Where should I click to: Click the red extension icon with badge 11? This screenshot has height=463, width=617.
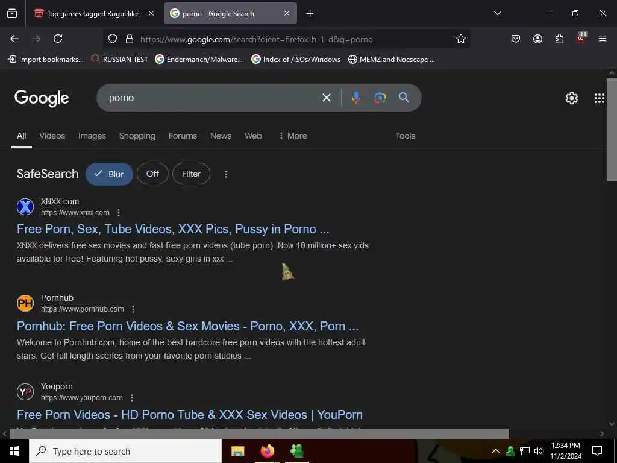tap(581, 38)
